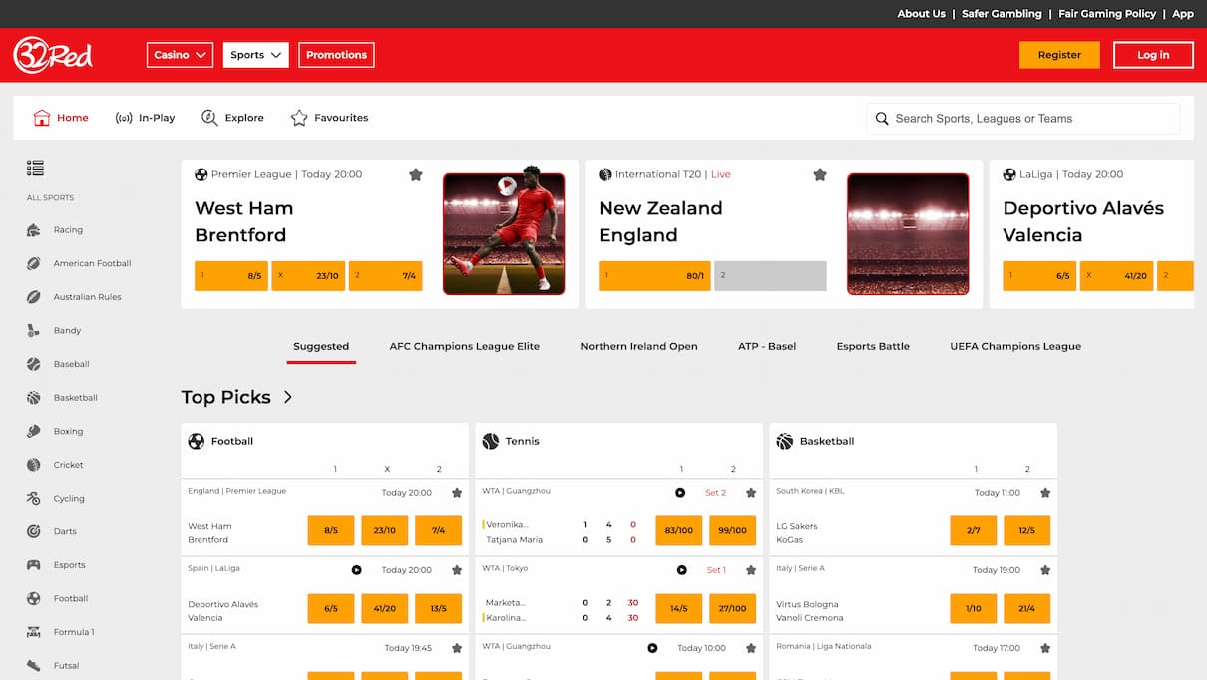Open the Formula 1 sidebar icon
This screenshot has width=1207, height=680.
click(34, 632)
